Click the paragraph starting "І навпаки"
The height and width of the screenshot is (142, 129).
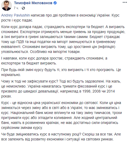(54, 61)
